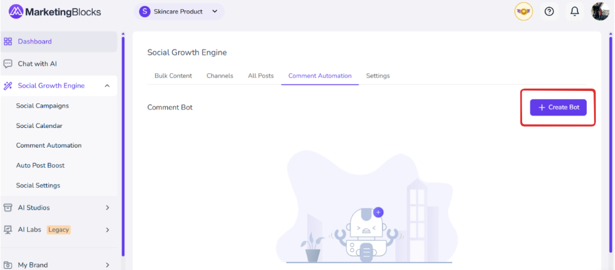Switch to the Bulk Content tab
This screenshot has height=270, width=615.
point(173,76)
